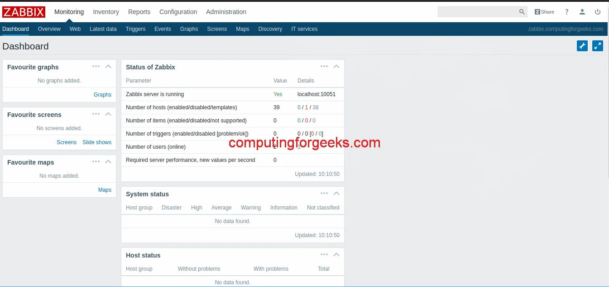Open the help question mark icon
This screenshot has height=287, width=609.
pyautogui.click(x=567, y=12)
